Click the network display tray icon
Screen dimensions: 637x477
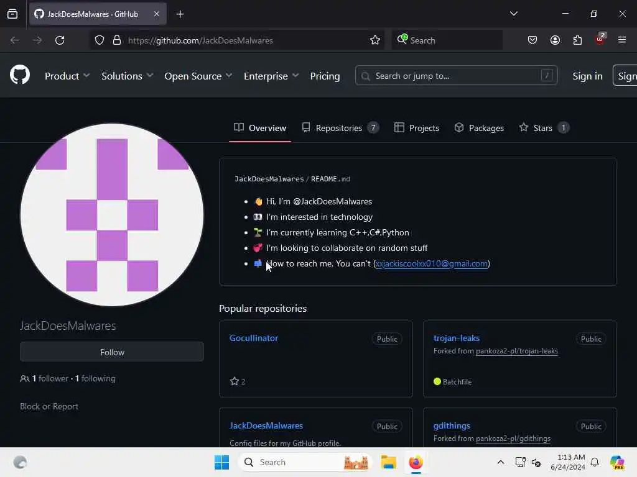(520, 462)
